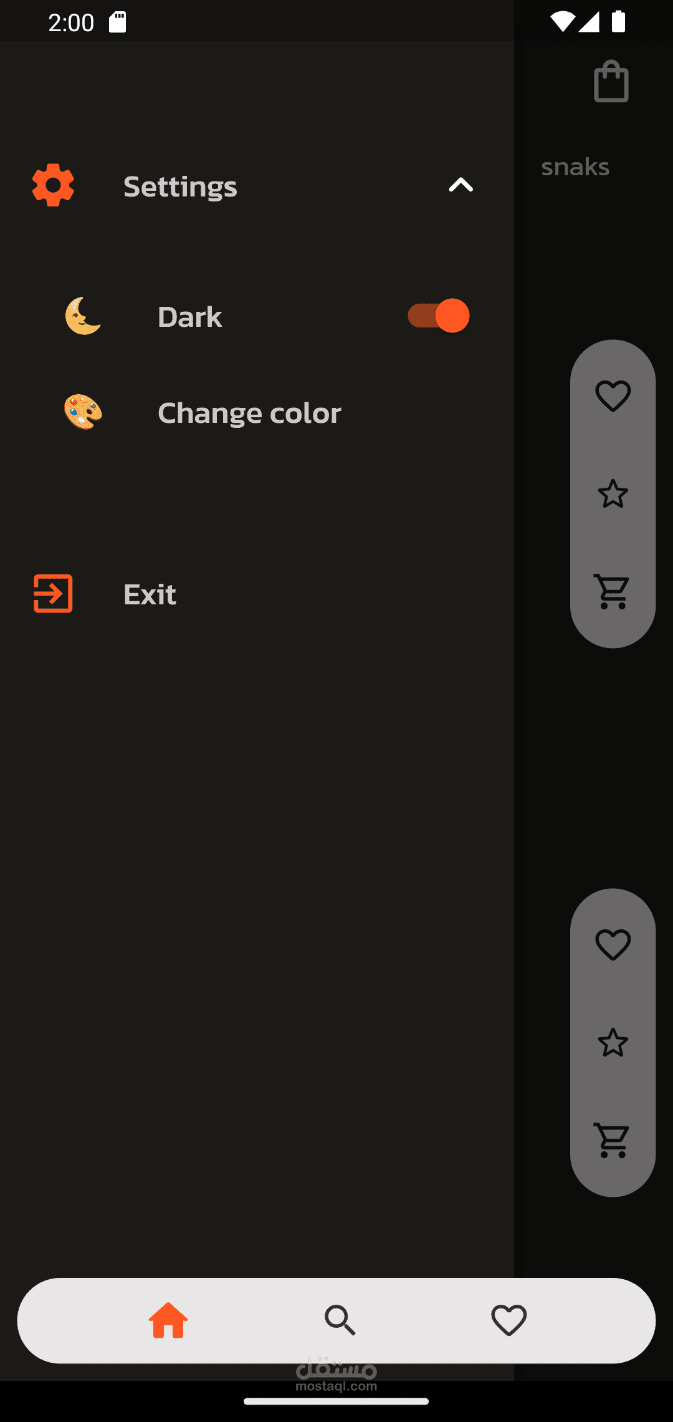Collapse the Settings section with the chevron
The height and width of the screenshot is (1422, 673).
point(461,185)
